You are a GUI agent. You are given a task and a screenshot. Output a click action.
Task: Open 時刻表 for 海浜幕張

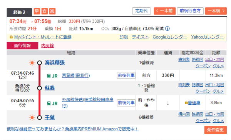[184, 60]
